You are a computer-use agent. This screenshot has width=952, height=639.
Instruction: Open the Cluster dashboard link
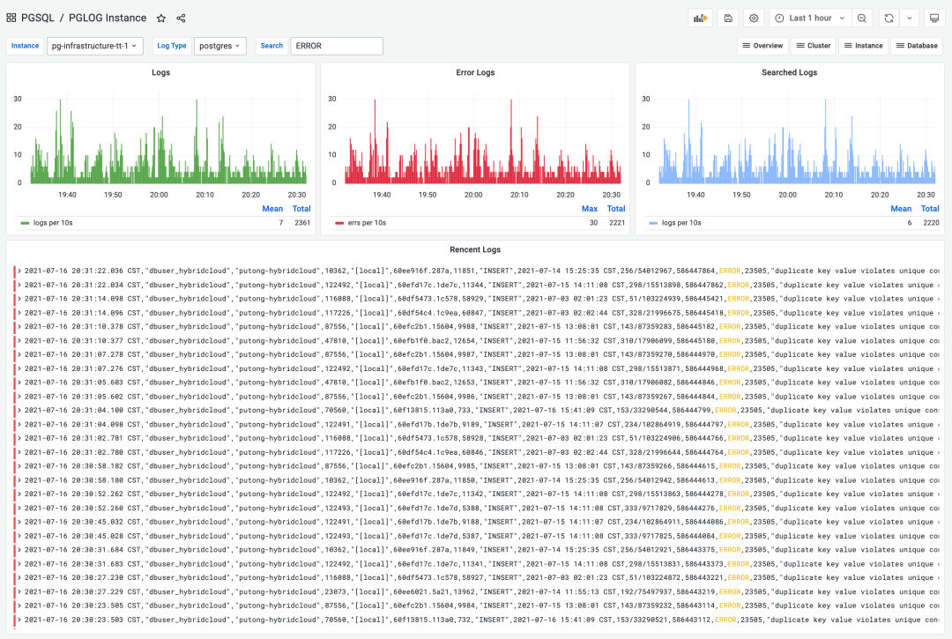[x=813, y=46]
